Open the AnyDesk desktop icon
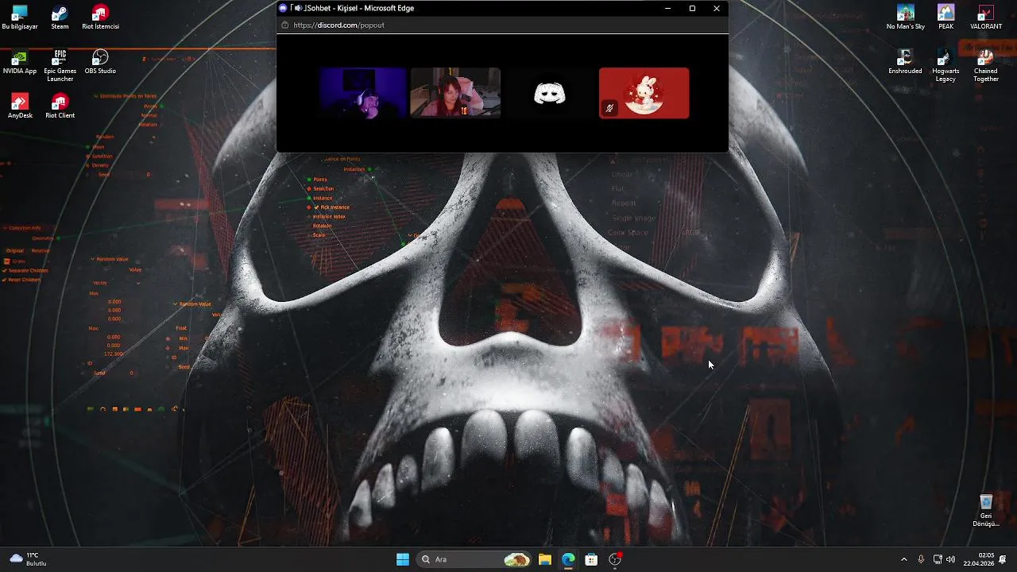The height and width of the screenshot is (572, 1017). (20, 106)
